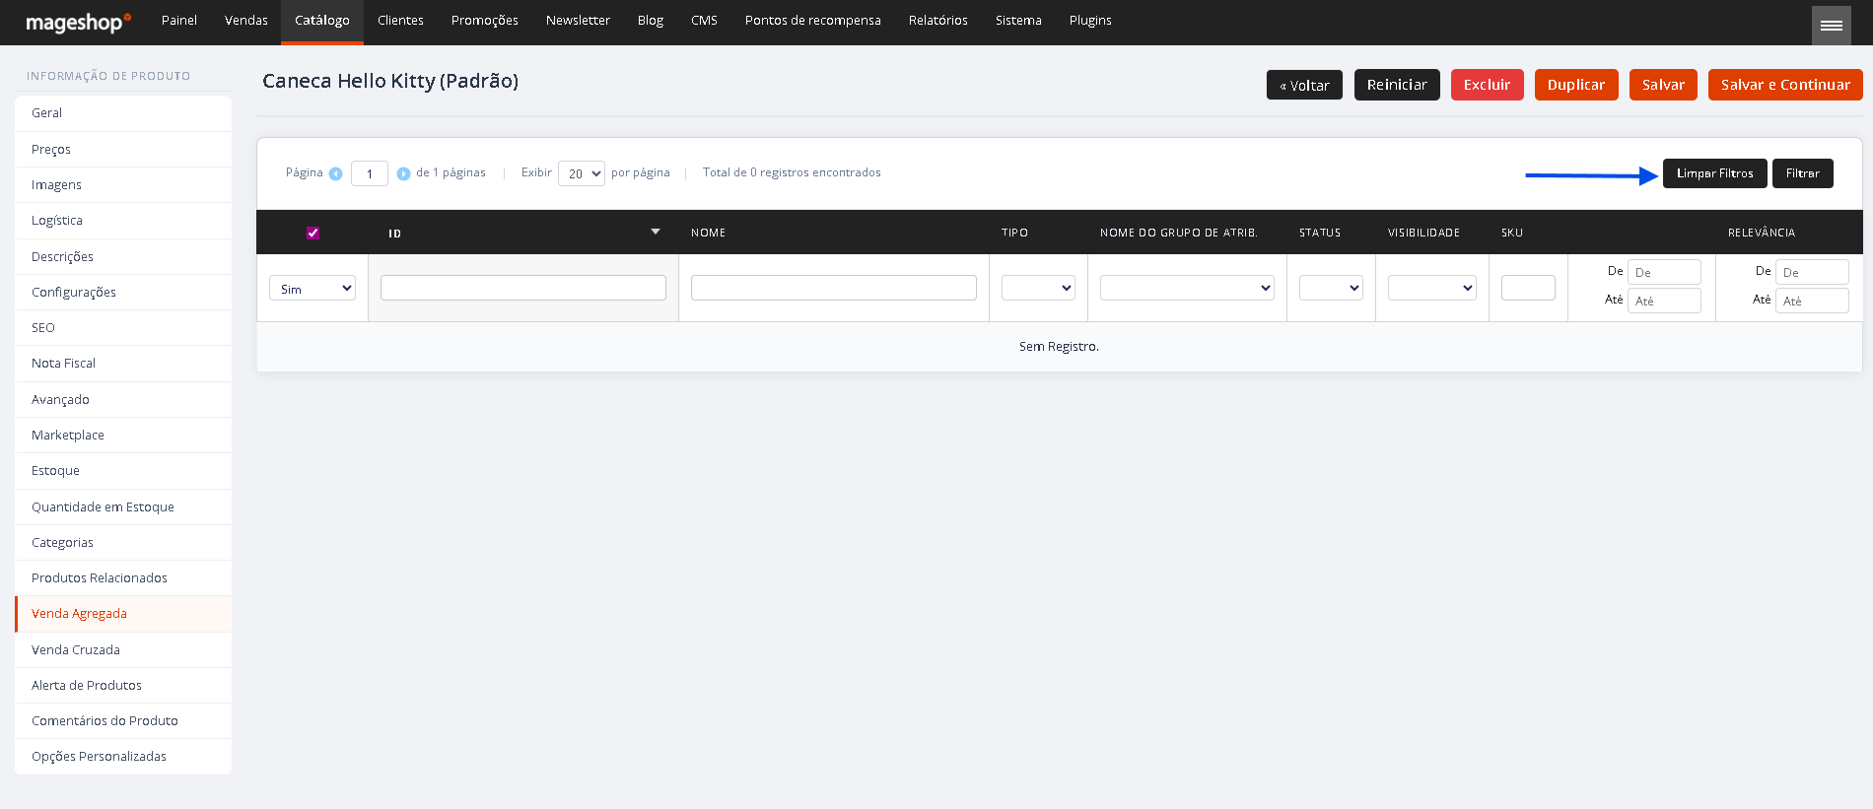The height and width of the screenshot is (809, 1873).
Task: Select the Avançado sidebar tab
Action: point(123,400)
